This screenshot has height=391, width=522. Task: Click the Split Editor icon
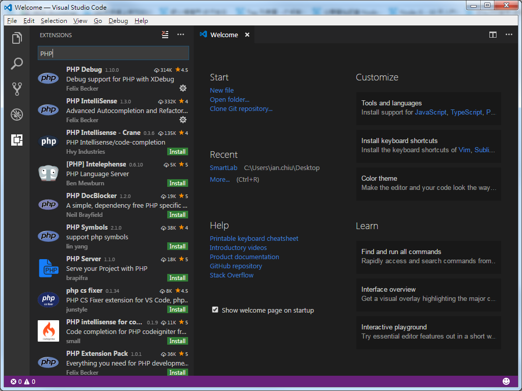[492, 35]
